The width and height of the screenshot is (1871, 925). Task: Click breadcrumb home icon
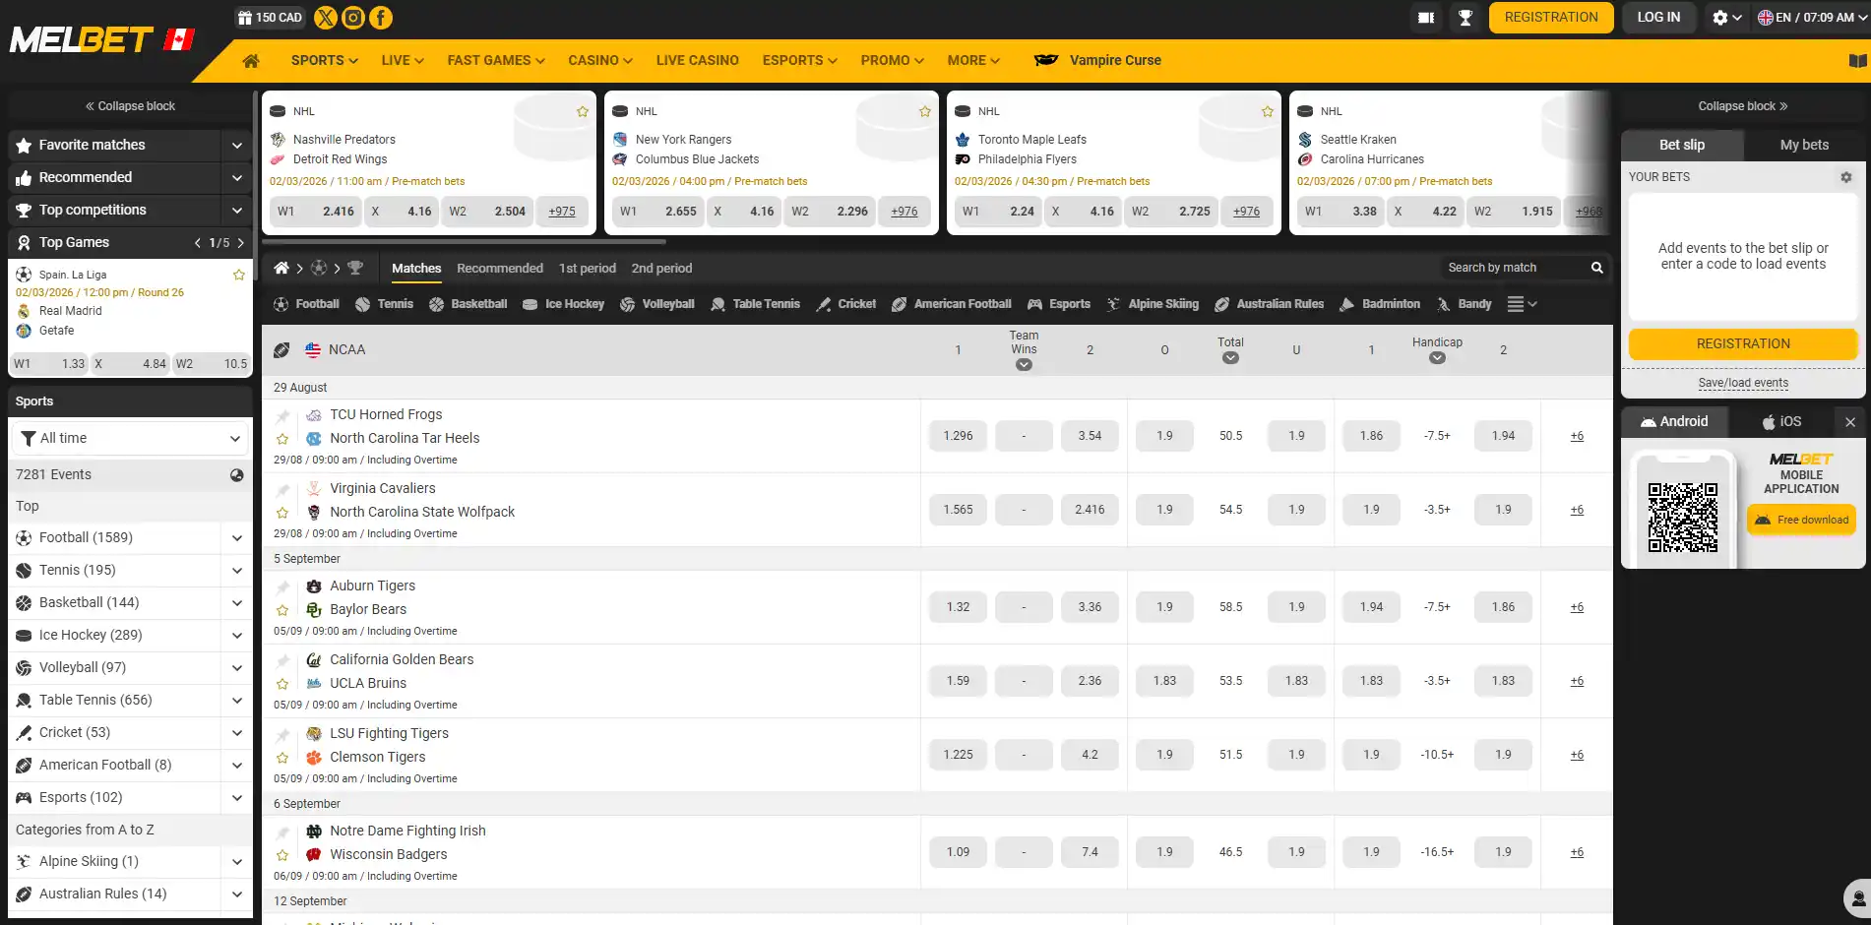coord(281,268)
